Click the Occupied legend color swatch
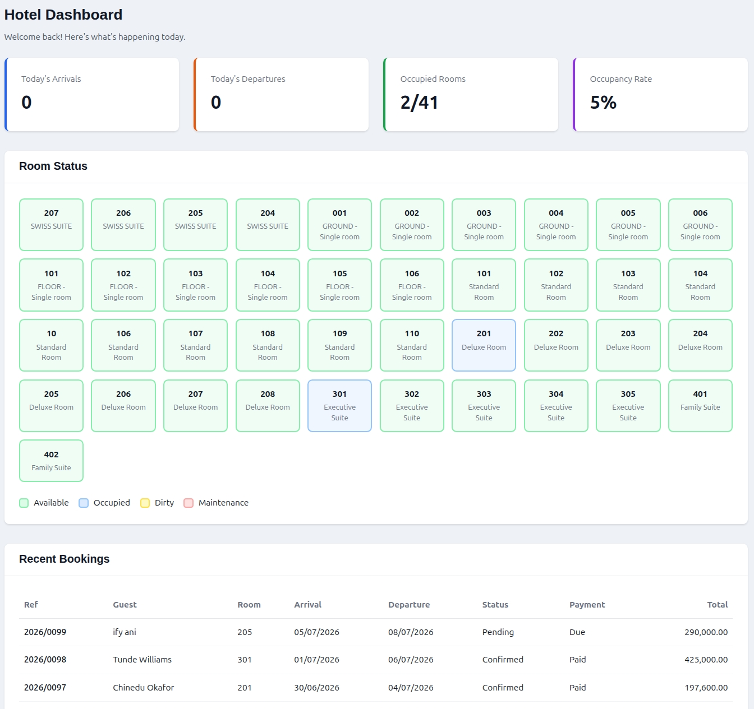This screenshot has height=709, width=754. [84, 503]
